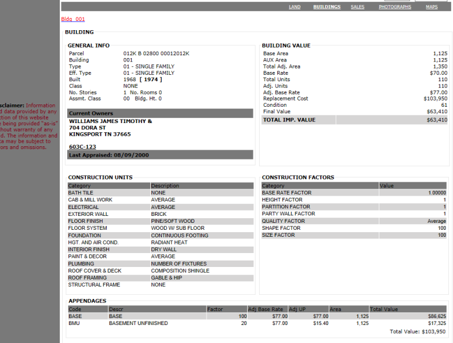453x343 pixels.
Task: Select address line 704 DORA ST
Action: pyautogui.click(x=87, y=128)
